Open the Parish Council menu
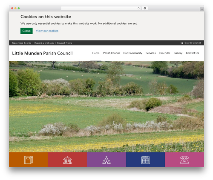 (111, 53)
